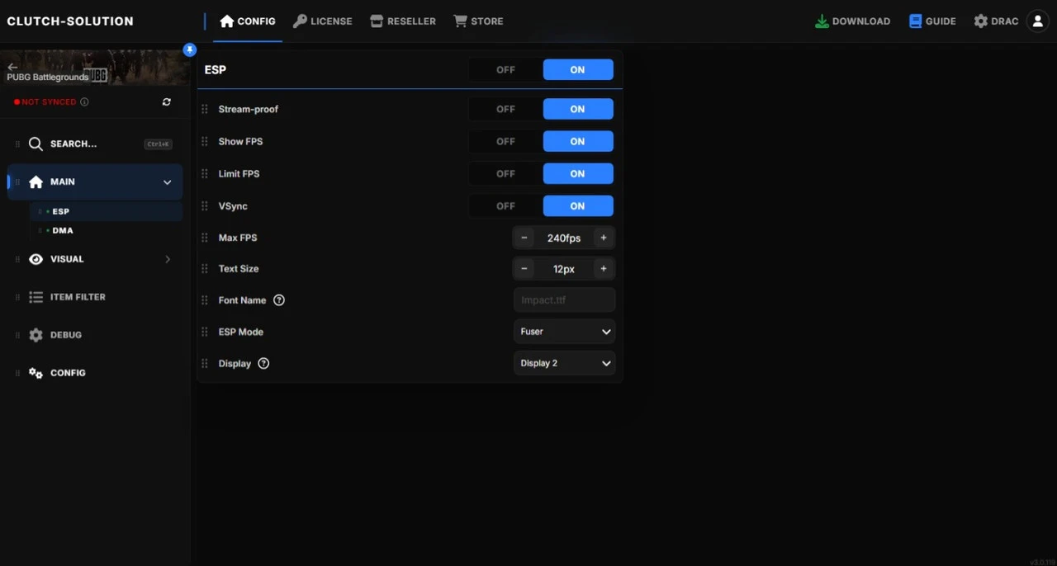Open the STORE tab
This screenshot has width=1057, height=566.
point(478,21)
